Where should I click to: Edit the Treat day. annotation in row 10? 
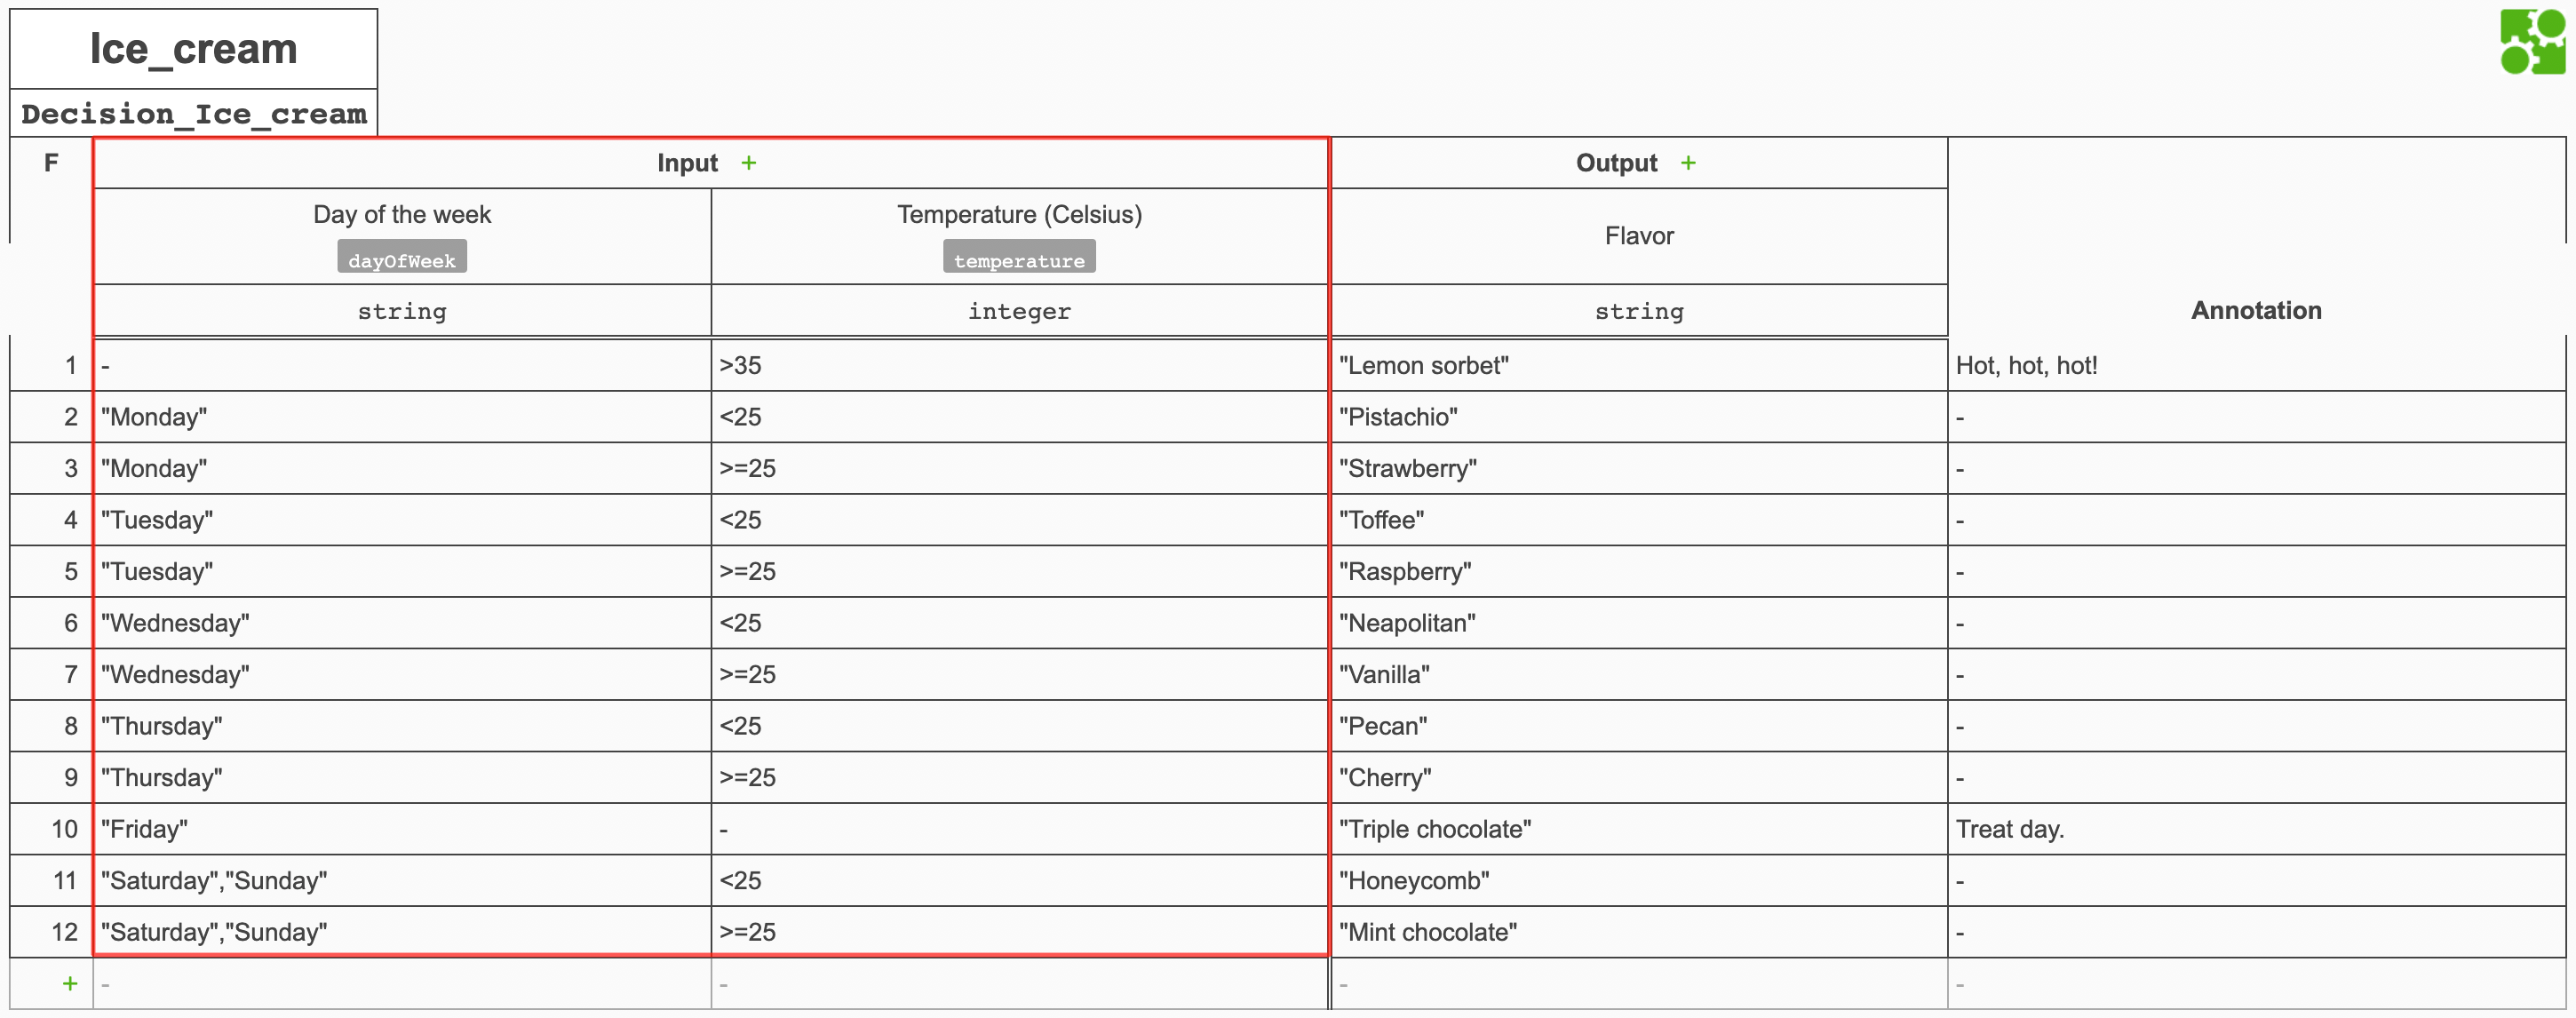[x=2010, y=829]
